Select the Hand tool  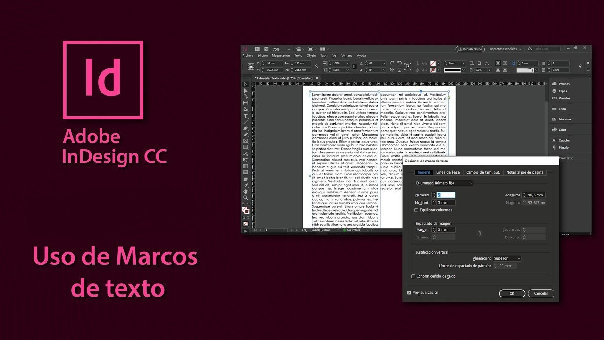pos(245,192)
